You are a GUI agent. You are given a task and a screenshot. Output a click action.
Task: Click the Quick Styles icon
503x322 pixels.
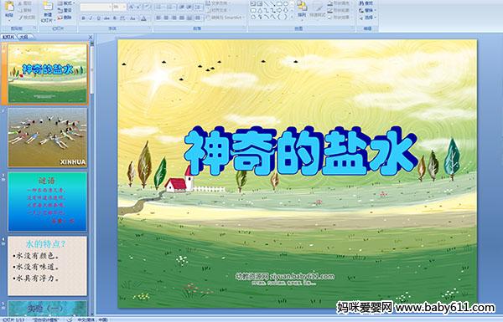(x=318, y=7)
